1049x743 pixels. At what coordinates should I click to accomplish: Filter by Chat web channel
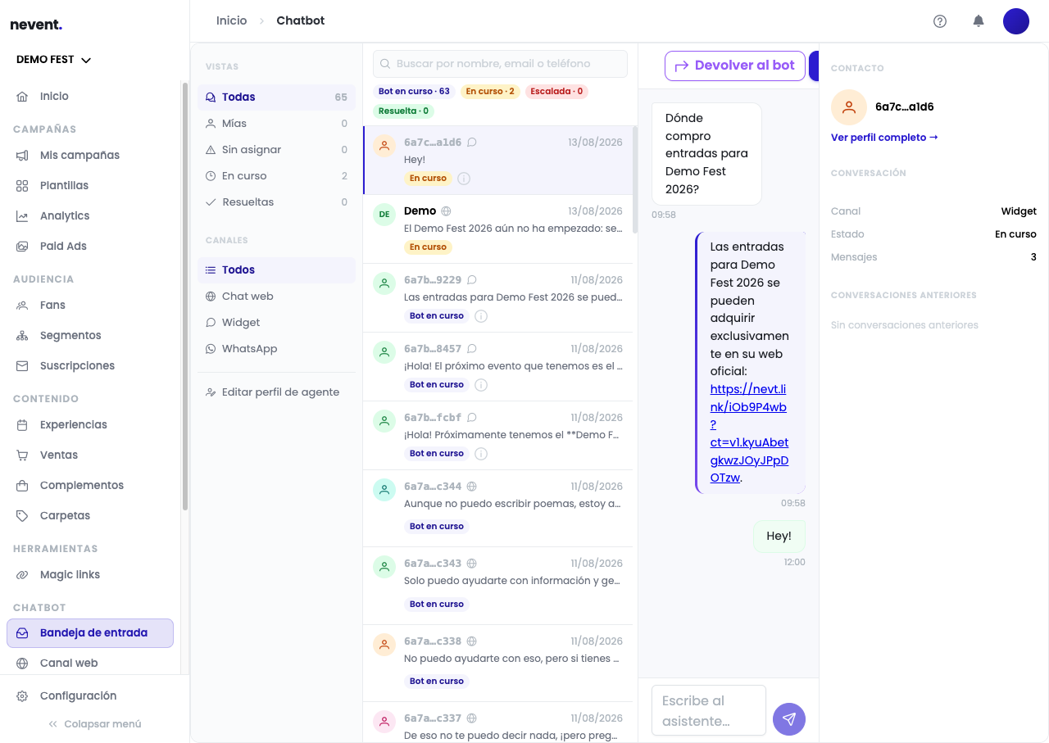[276, 297]
